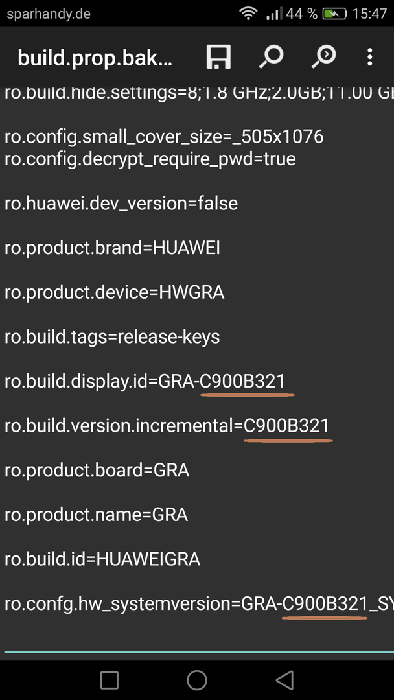Tap the battery indicator icon
Screen dimensions: 394x700
[x=334, y=14]
